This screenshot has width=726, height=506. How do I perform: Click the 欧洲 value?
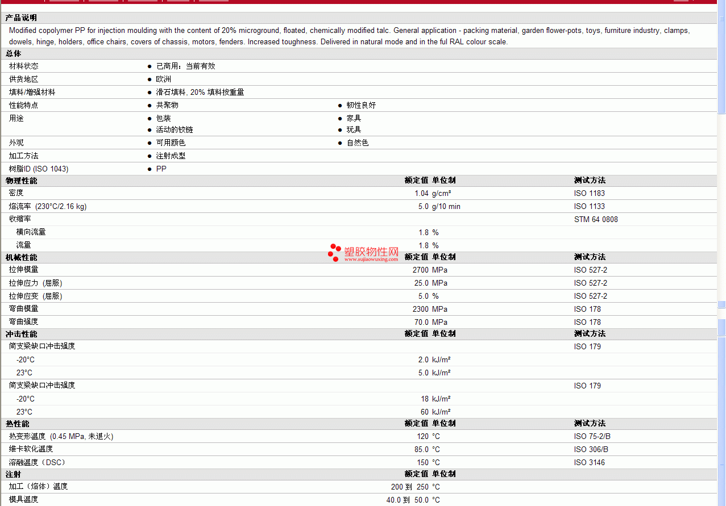(x=163, y=79)
